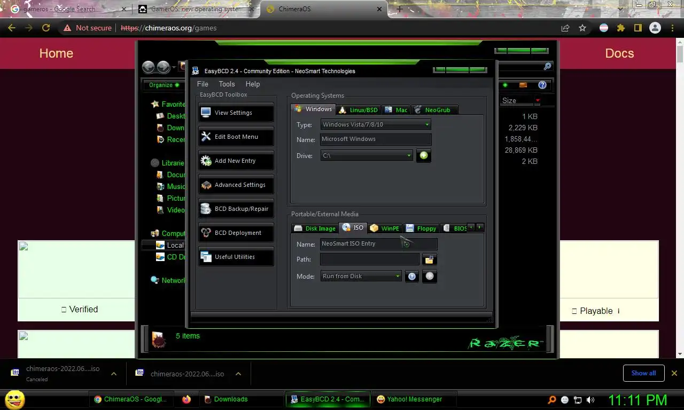The width and height of the screenshot is (684, 410).
Task: Click the NeoSmart ISO Entry name field
Action: [378, 243]
